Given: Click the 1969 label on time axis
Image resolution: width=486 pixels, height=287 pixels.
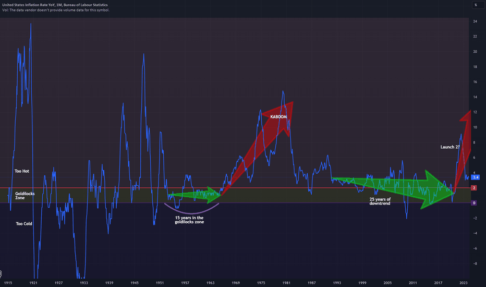Looking at the screenshot, I should click(236, 283).
